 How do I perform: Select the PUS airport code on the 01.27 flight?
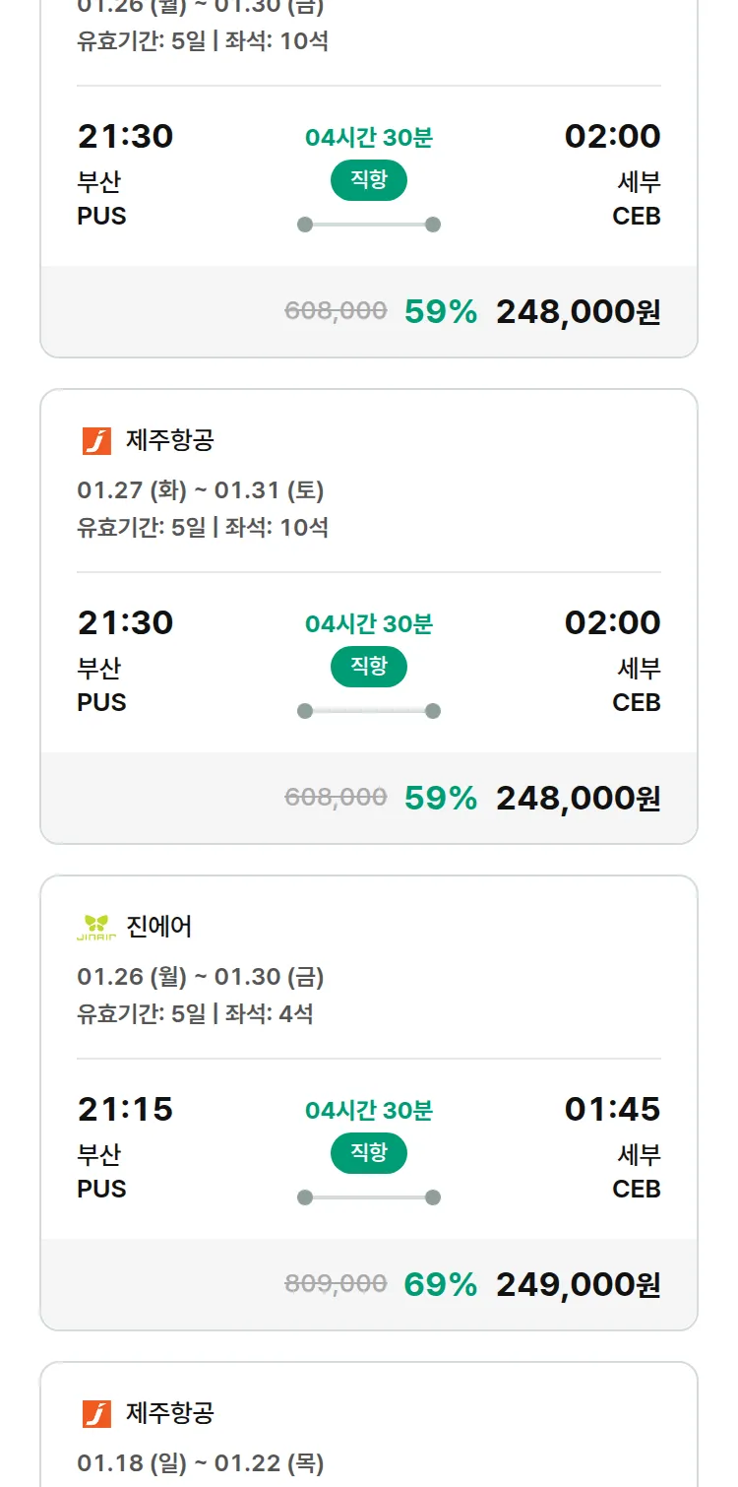pyautogui.click(x=102, y=702)
